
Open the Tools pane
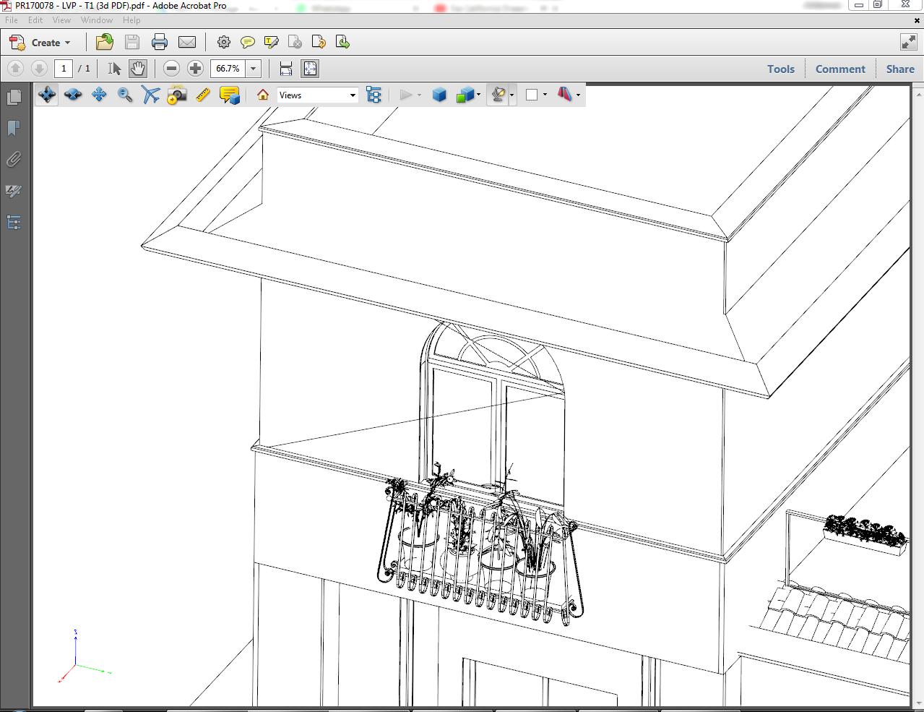(780, 69)
